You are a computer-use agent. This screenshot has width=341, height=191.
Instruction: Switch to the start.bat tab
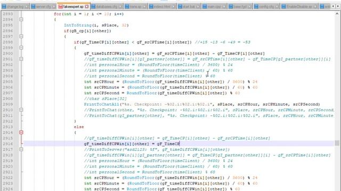pyautogui.click(x=189, y=6)
